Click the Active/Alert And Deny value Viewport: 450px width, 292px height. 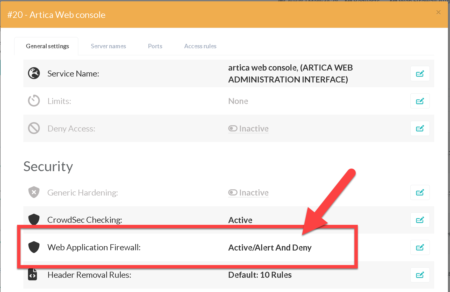[x=270, y=248]
